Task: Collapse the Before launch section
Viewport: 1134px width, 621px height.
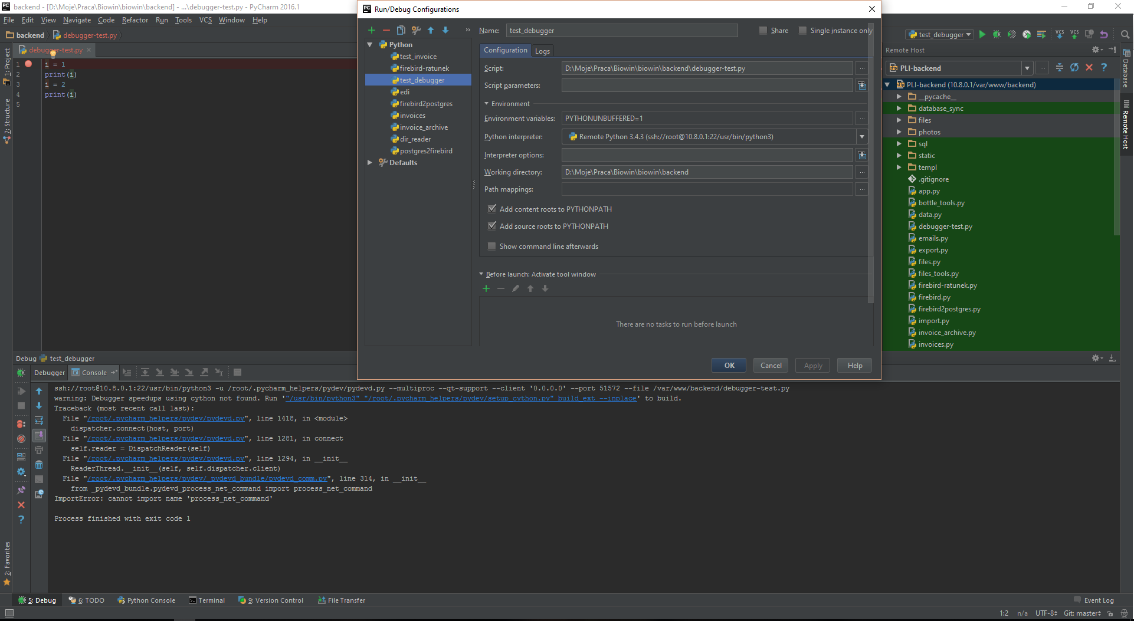Action: pyautogui.click(x=481, y=274)
